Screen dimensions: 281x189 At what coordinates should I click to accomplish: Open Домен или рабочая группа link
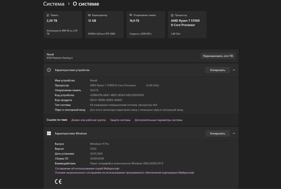pos(88,120)
